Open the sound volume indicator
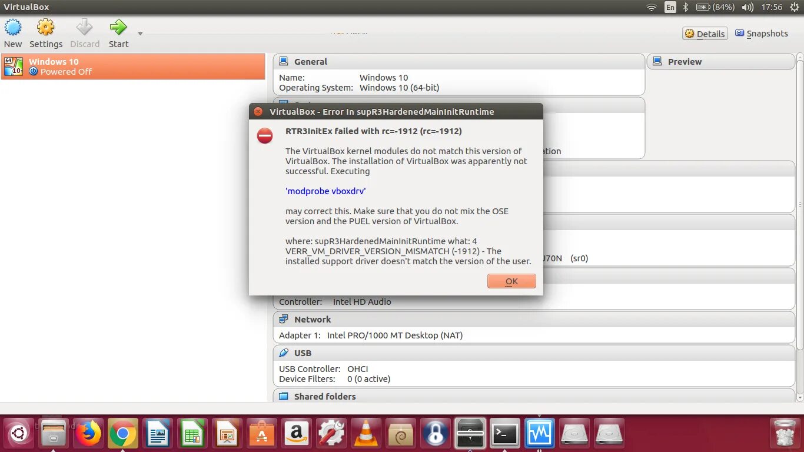Viewport: 804px width, 452px height. pos(747,7)
